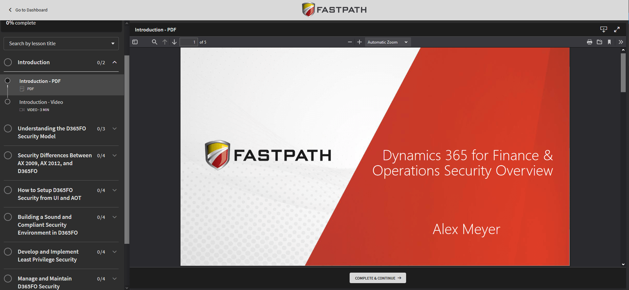This screenshot has width=629, height=290.
Task: Click the 0% complete progress text
Action: (21, 23)
